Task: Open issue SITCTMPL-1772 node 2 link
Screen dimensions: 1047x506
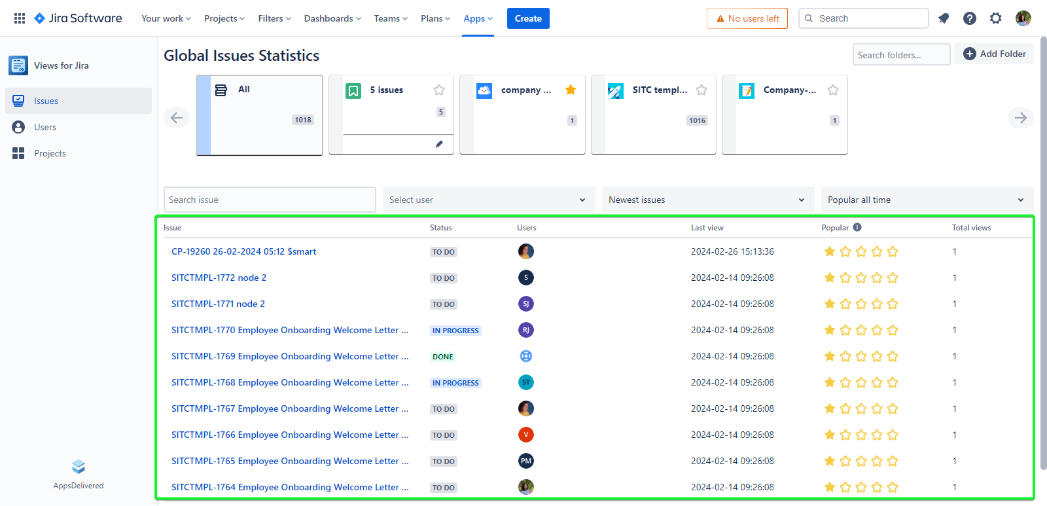Action: coord(219,278)
